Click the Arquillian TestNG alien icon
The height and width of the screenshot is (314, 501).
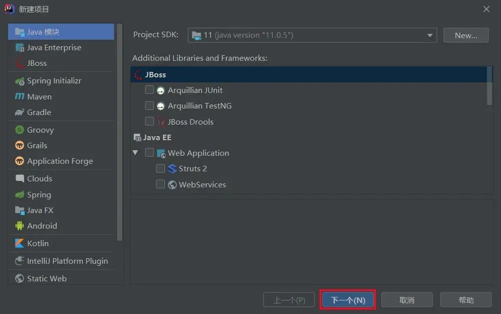[x=160, y=106]
